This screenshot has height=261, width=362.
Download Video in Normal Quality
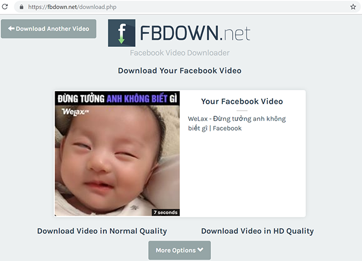pos(102,231)
